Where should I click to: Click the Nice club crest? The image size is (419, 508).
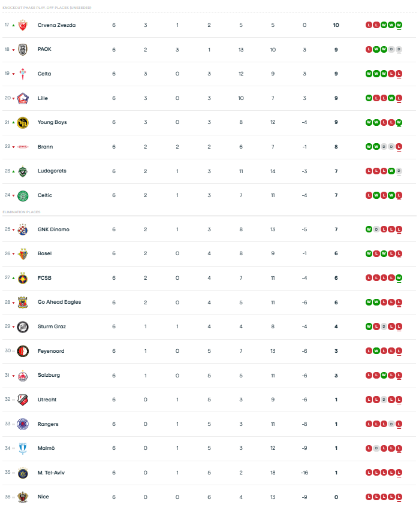click(x=23, y=497)
